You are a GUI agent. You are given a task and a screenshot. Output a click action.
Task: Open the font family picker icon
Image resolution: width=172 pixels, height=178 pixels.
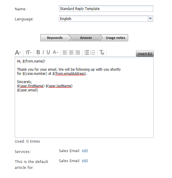tap(18, 52)
